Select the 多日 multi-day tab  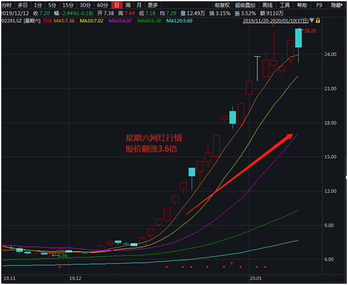click(x=23, y=5)
